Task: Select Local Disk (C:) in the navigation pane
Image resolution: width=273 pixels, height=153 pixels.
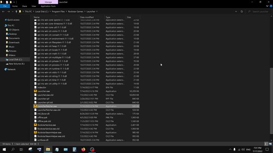Action: [x=15, y=59]
